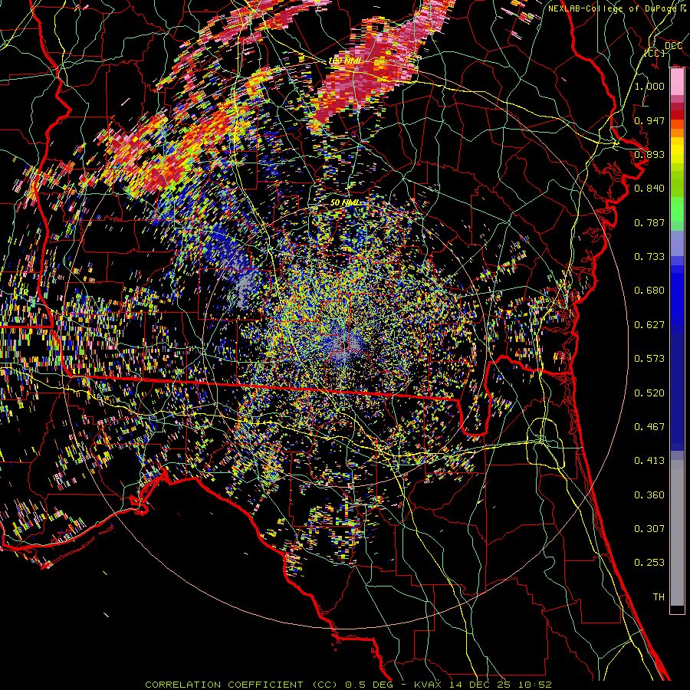The image size is (690, 690).
Task: Click the 0.520 legend value
Action: pyautogui.click(x=649, y=393)
